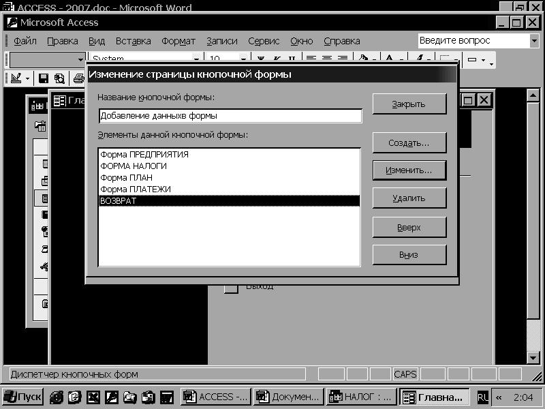Toggle bold formatting in Access toolbar
Screen dimensions: 545x409
(260, 58)
